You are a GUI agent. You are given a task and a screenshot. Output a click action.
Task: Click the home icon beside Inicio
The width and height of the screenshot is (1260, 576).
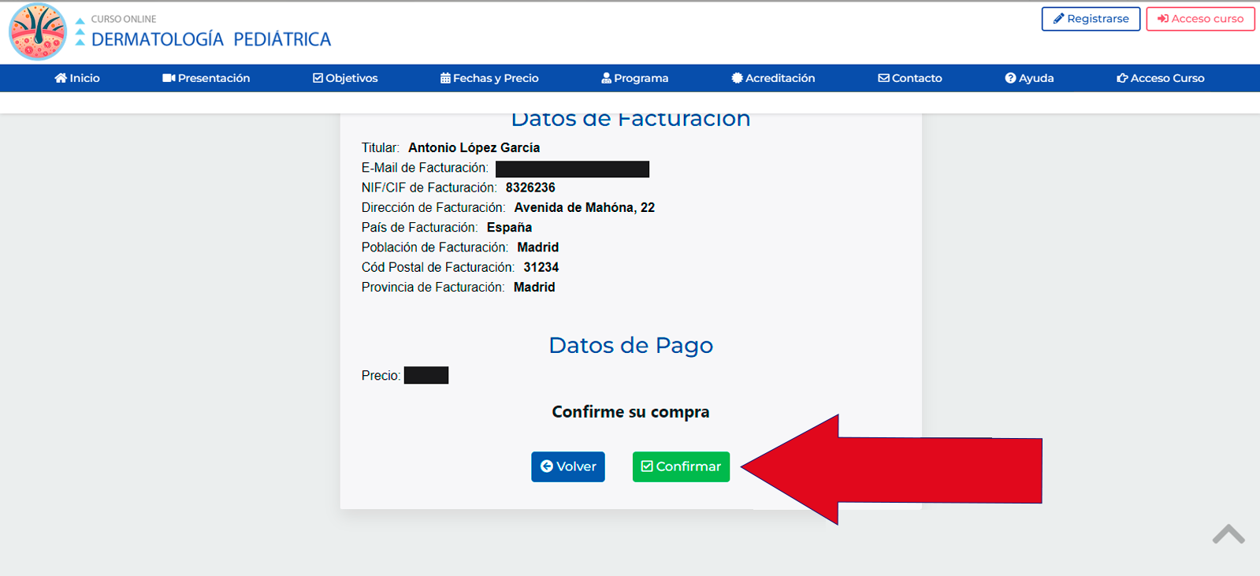(60, 78)
